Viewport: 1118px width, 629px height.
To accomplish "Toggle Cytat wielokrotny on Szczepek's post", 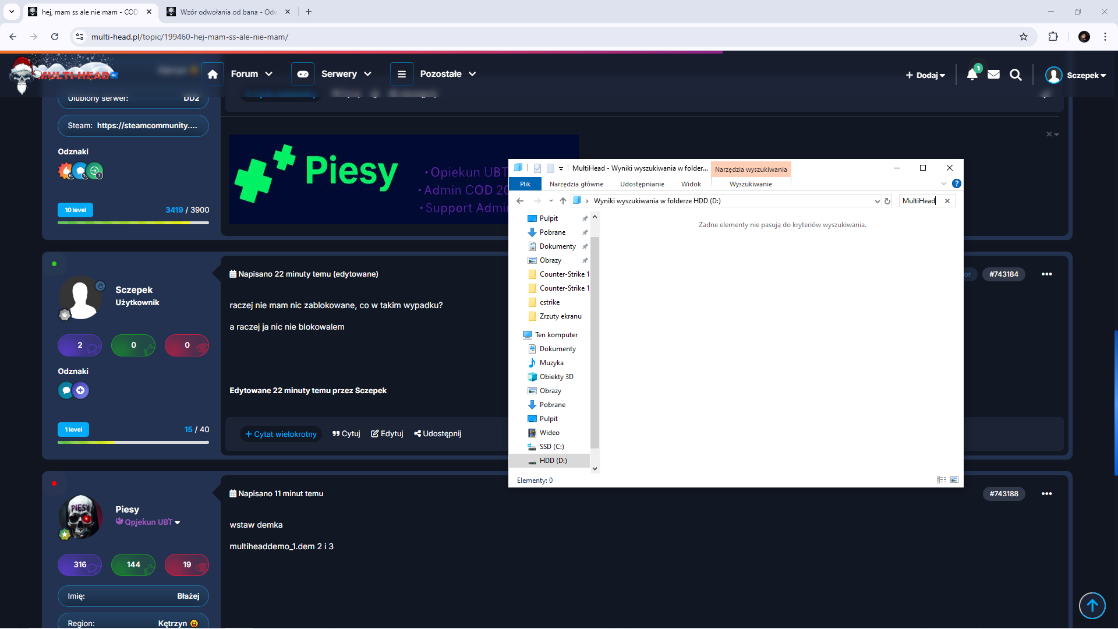I will 281,434.
